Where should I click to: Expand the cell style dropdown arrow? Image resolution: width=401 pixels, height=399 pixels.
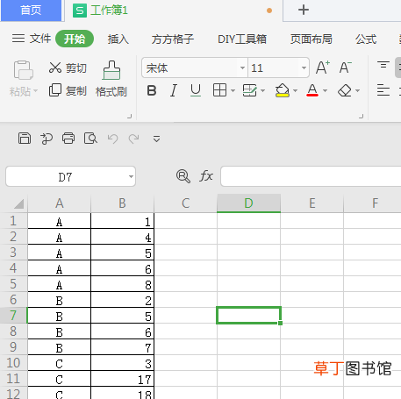pyautogui.click(x=262, y=90)
